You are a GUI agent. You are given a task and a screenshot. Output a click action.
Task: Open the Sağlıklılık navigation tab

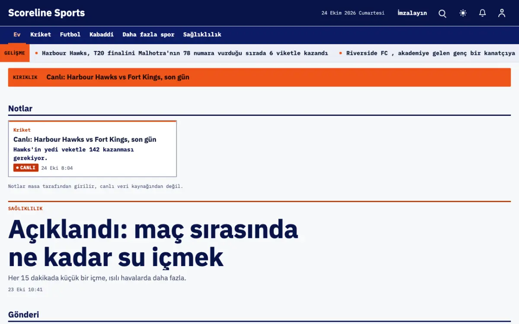tap(202, 35)
